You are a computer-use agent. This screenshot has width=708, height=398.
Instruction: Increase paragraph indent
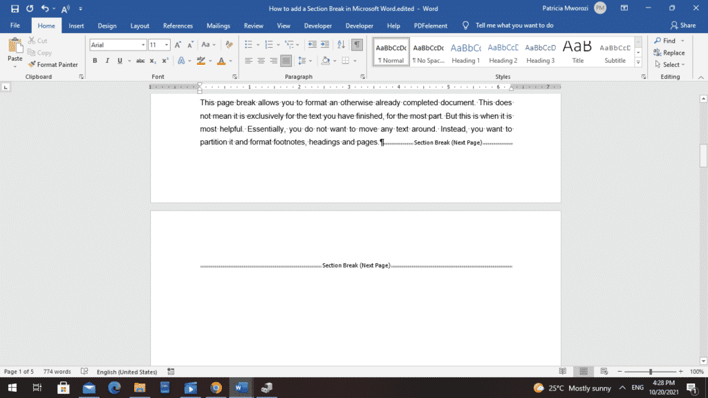[325, 44]
